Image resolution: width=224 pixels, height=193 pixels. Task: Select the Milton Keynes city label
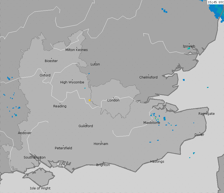coord(76,50)
